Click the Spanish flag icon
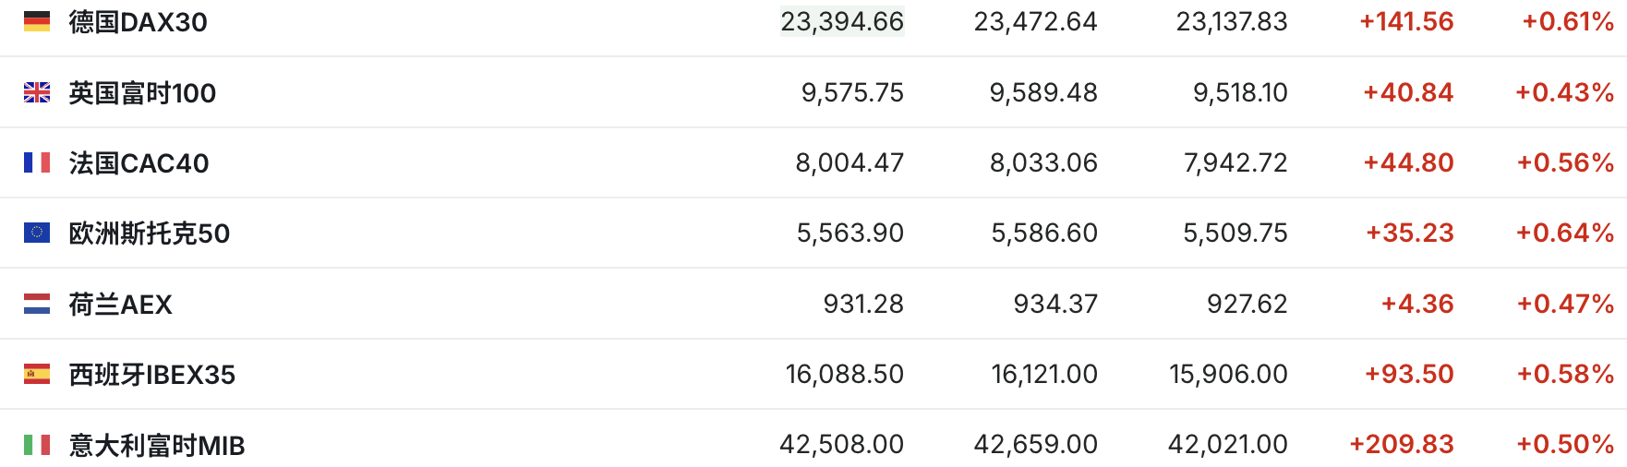 (x=37, y=374)
